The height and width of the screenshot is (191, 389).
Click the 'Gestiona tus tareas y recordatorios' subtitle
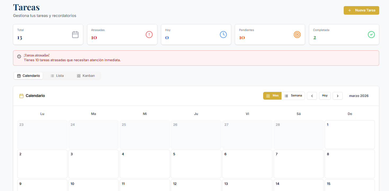point(45,16)
